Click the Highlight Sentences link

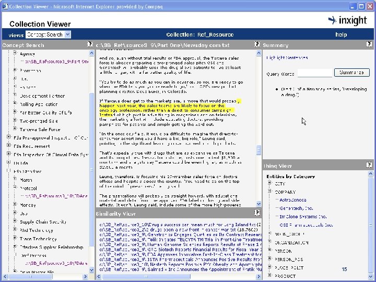287,57
